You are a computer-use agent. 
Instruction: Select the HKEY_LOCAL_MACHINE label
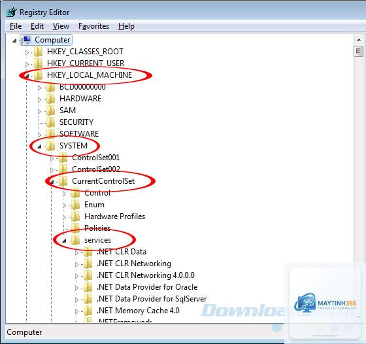click(90, 75)
